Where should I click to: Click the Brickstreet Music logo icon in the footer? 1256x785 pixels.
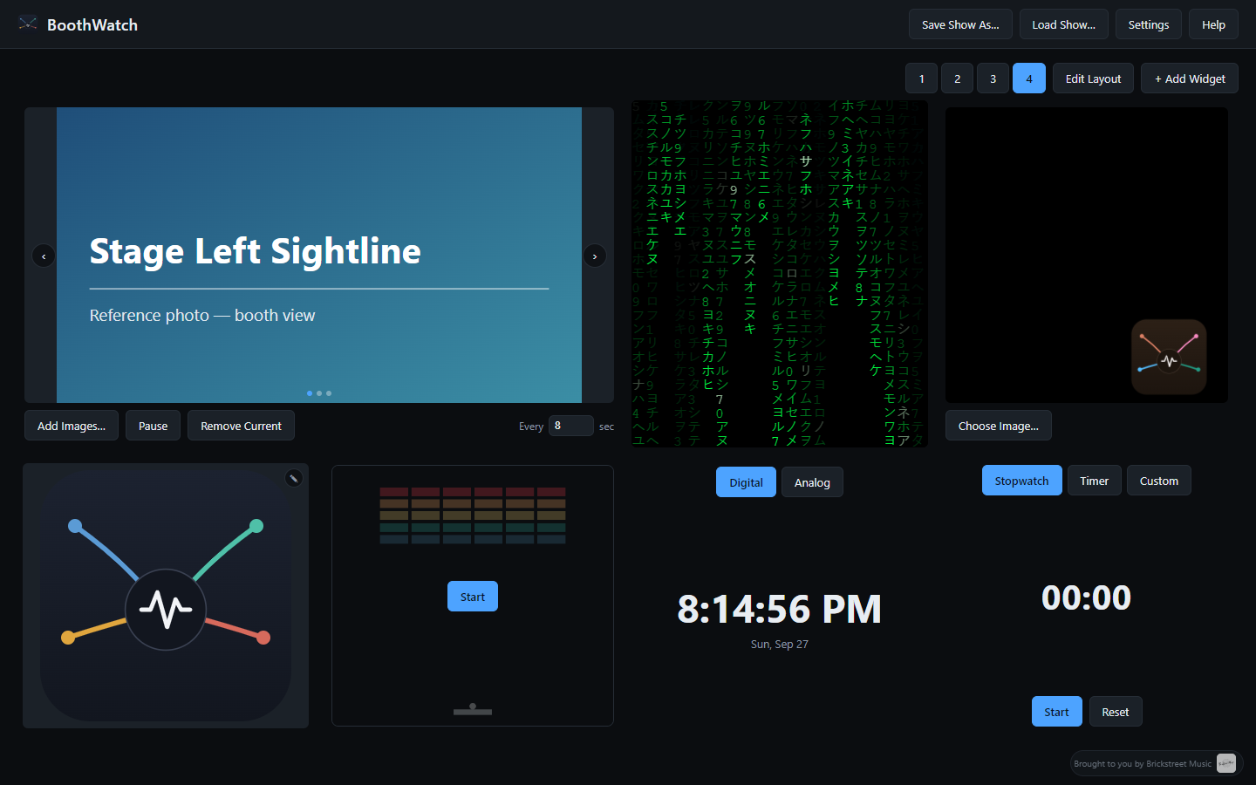pos(1226,763)
